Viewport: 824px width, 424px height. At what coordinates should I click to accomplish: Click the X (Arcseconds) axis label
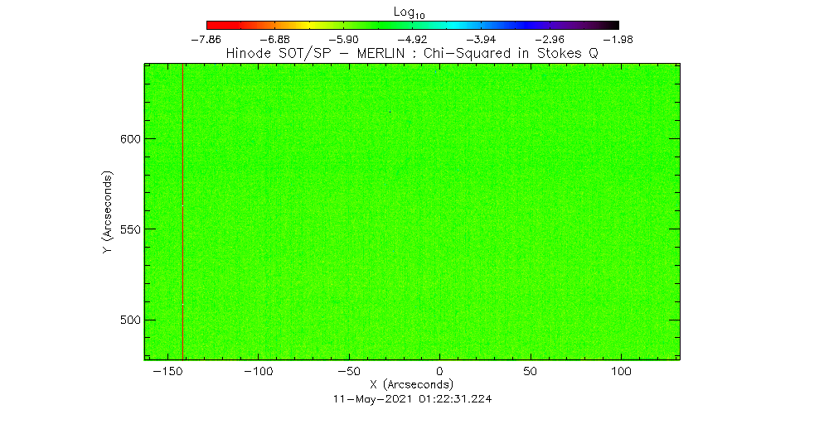(412, 385)
